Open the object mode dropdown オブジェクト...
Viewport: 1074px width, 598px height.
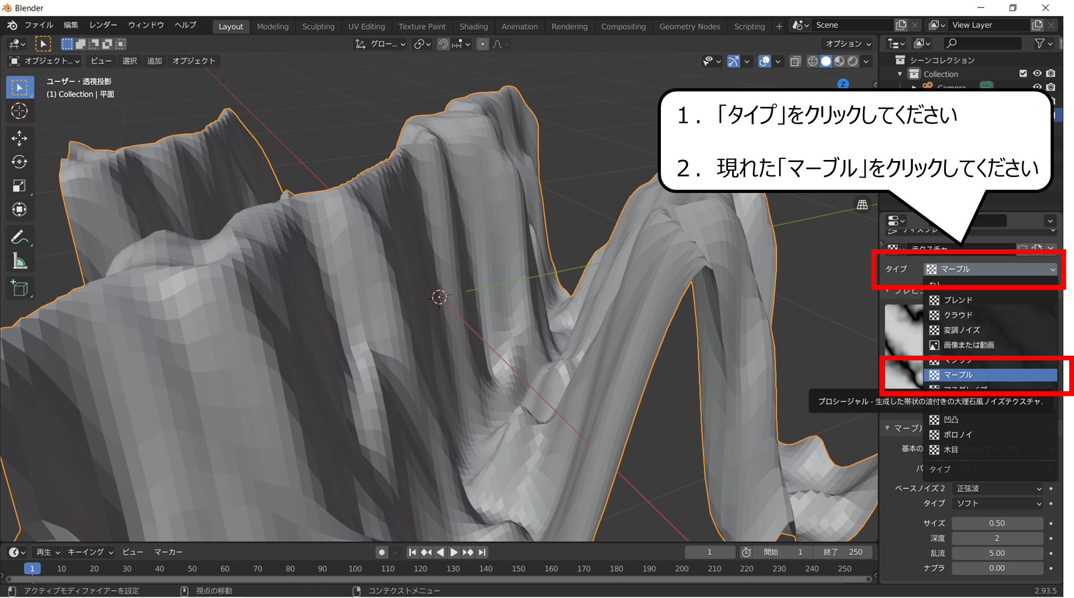point(45,61)
